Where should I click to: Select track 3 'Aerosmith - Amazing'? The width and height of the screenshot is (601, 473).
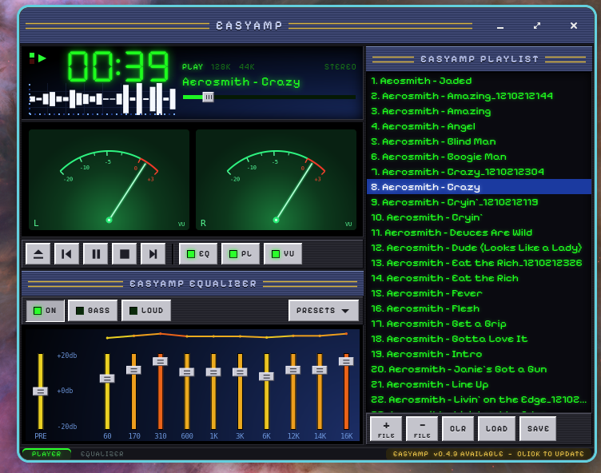479,111
